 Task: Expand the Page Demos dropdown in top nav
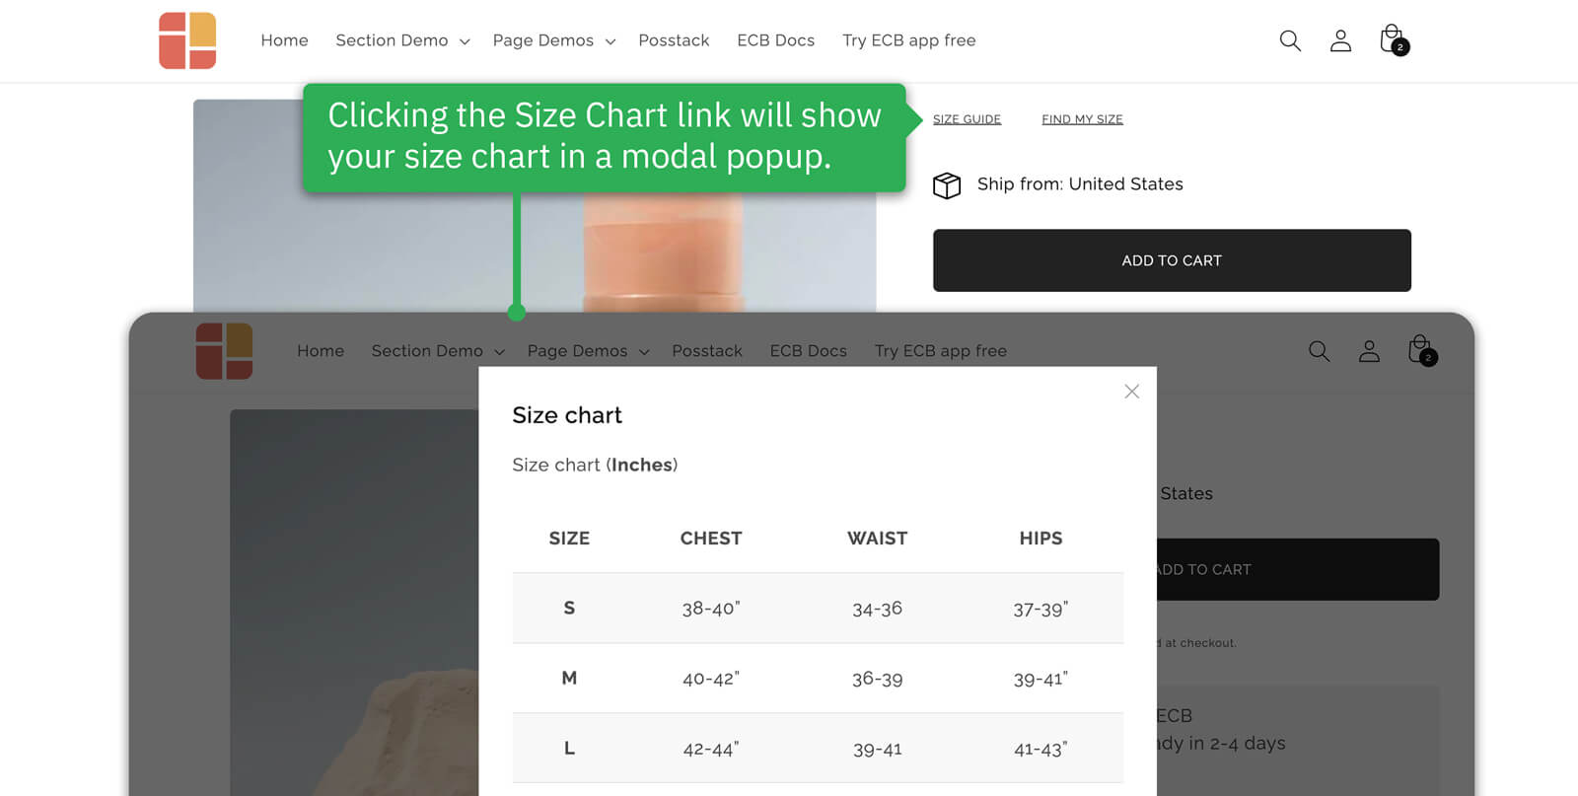coord(553,40)
